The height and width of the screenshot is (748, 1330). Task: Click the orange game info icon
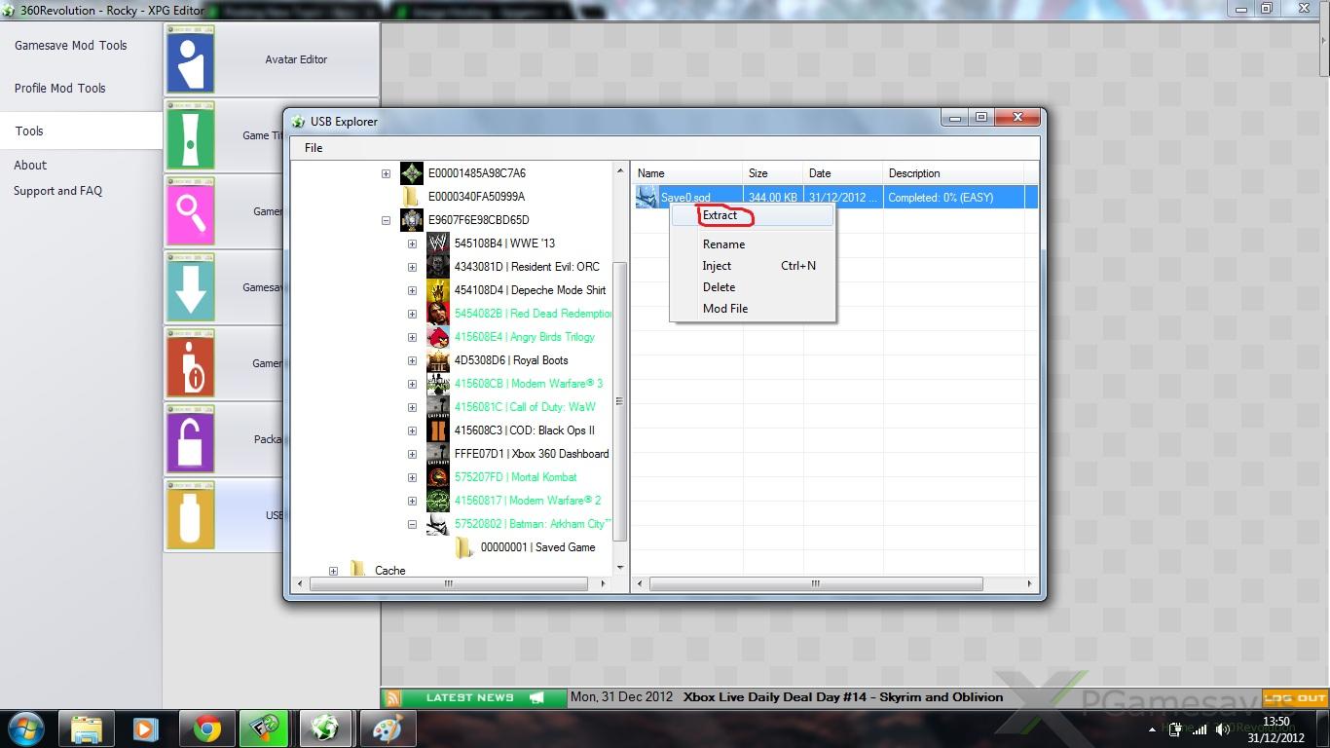[x=190, y=363]
